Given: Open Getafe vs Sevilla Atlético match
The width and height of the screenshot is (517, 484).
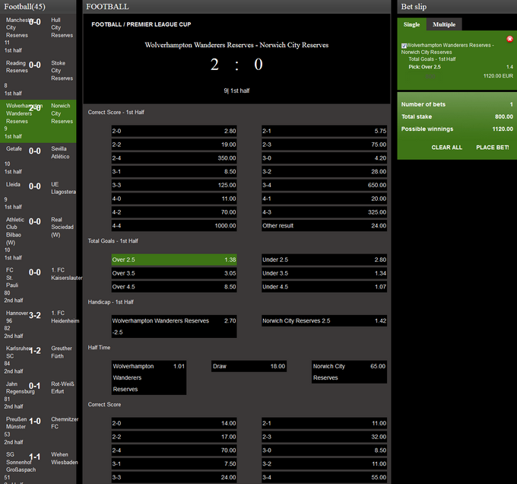Looking at the screenshot, I should point(38,160).
